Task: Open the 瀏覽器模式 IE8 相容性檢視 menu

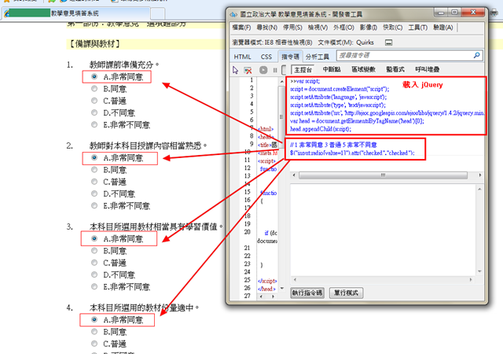Action: [272, 42]
